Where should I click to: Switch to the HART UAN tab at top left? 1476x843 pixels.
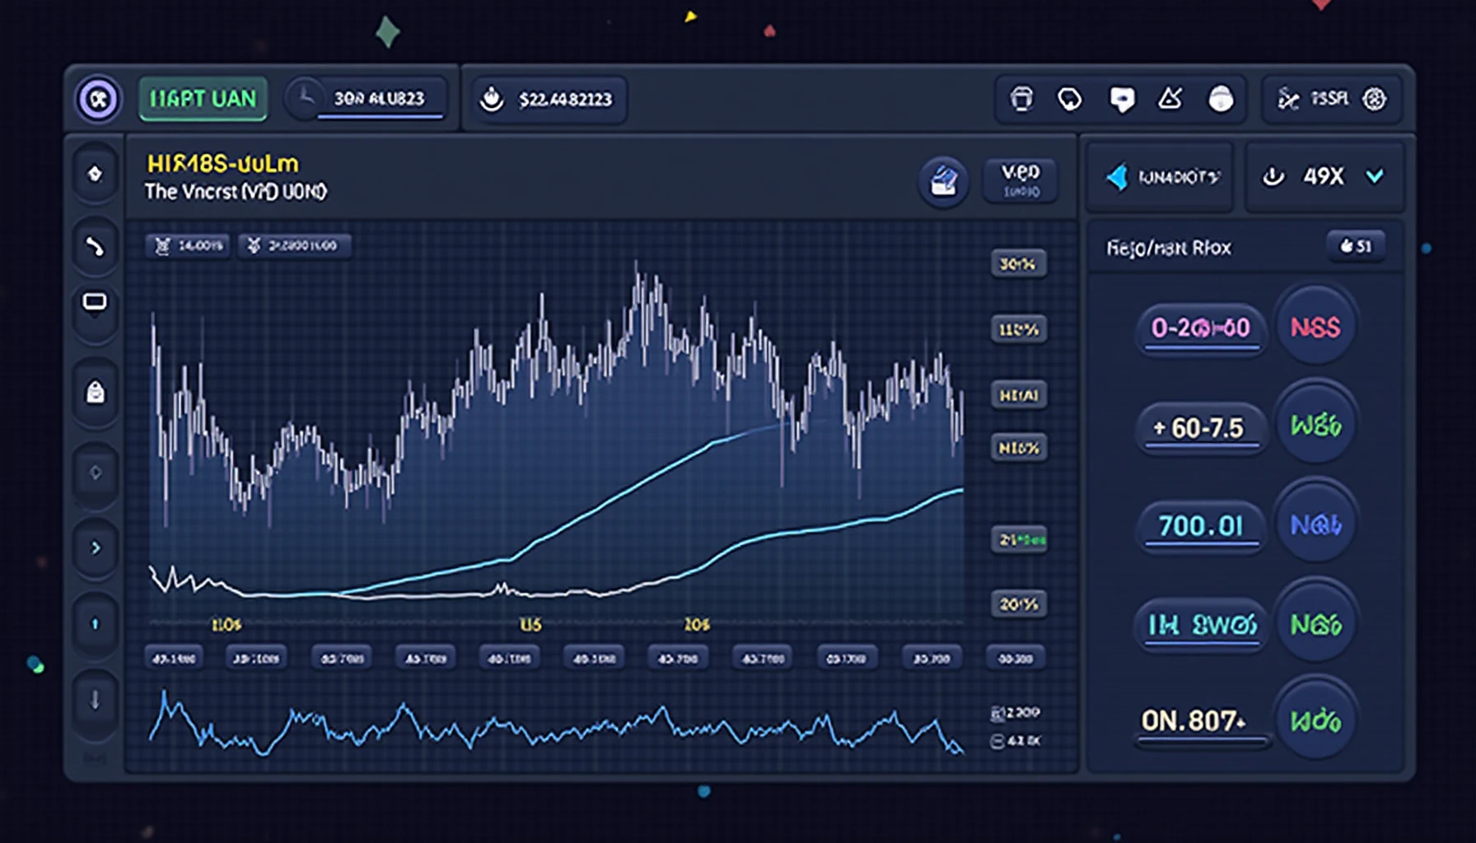[x=202, y=99]
